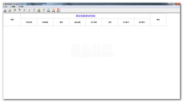Click the 基金名称(基金代码) header title
Screen dimensions: 183x102
pos(86,16)
